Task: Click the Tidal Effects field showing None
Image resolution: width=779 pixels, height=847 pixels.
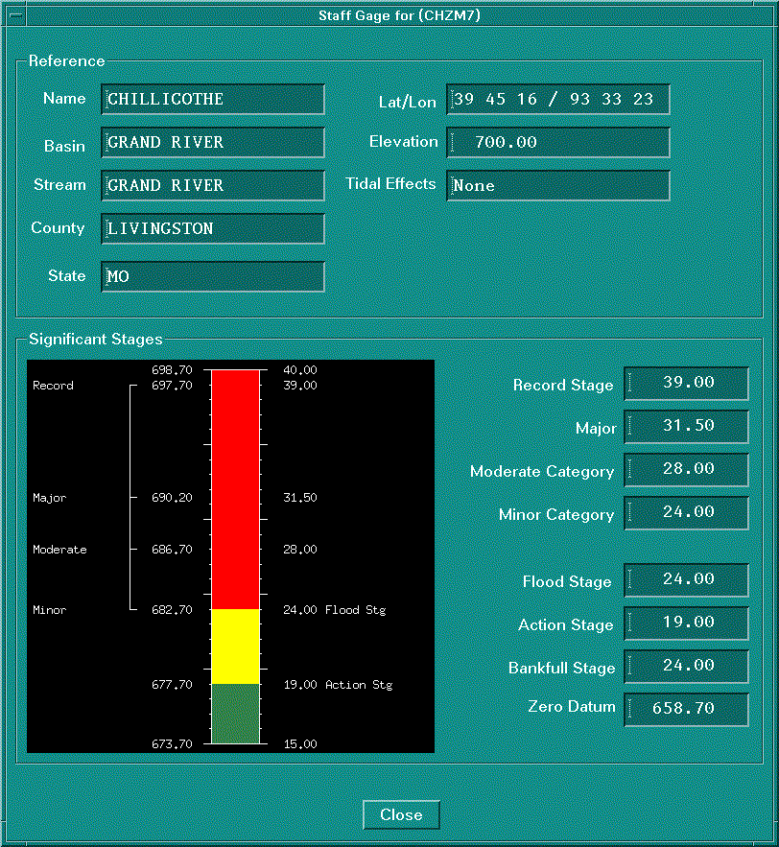Action: (x=558, y=185)
